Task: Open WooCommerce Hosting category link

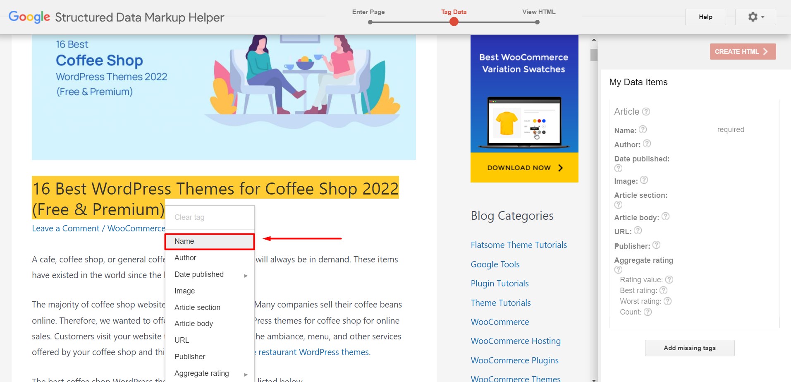Action: click(x=516, y=341)
